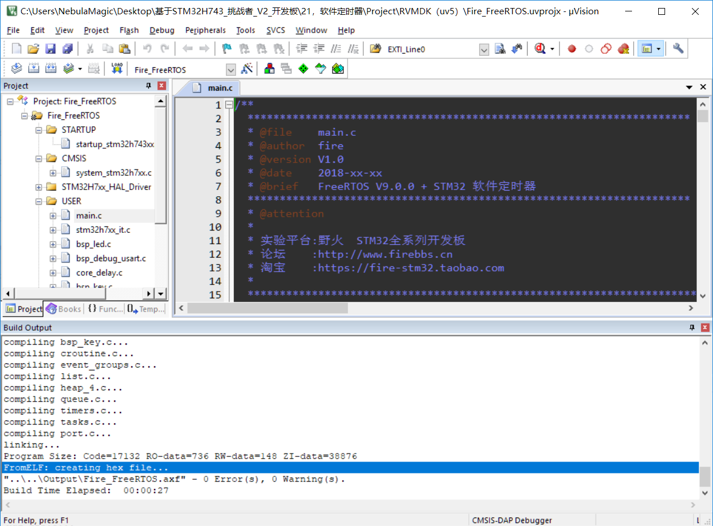Open the Peripherals menu
The height and width of the screenshot is (526, 713).
coord(205,30)
